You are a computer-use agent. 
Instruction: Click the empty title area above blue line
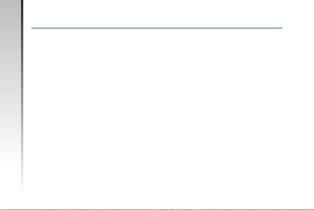pyautogui.click(x=156, y=14)
